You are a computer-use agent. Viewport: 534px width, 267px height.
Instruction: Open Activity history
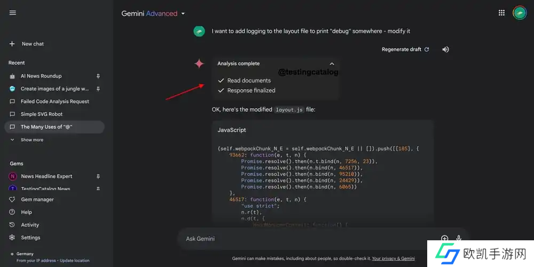click(x=30, y=225)
